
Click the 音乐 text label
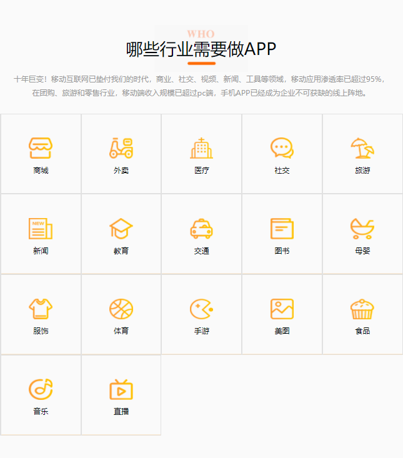(41, 412)
